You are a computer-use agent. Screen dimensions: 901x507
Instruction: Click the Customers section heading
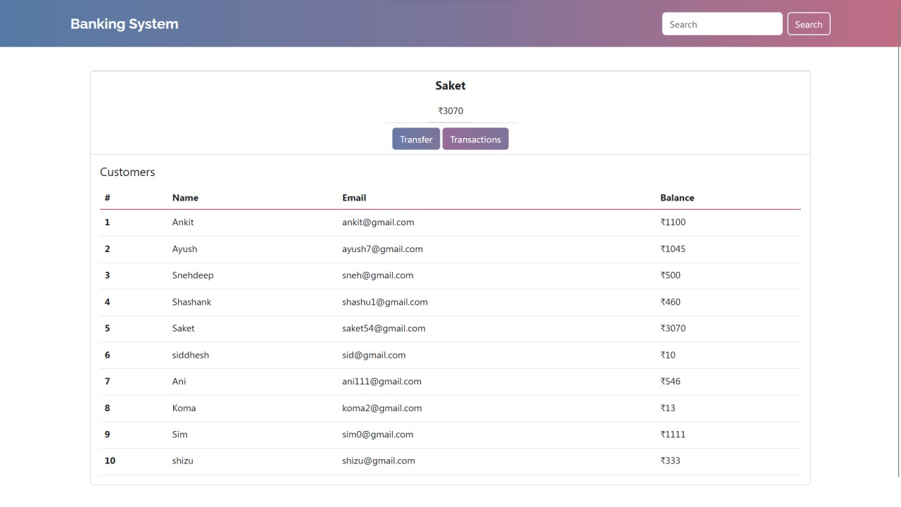127,172
